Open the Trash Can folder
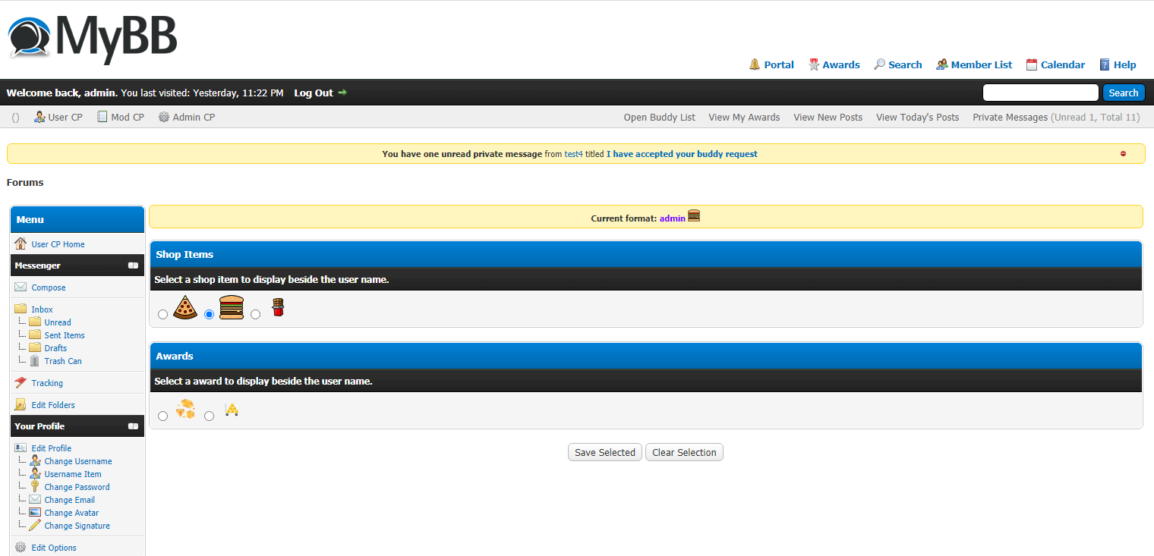Screen dimensions: 1154x556 click(62, 361)
